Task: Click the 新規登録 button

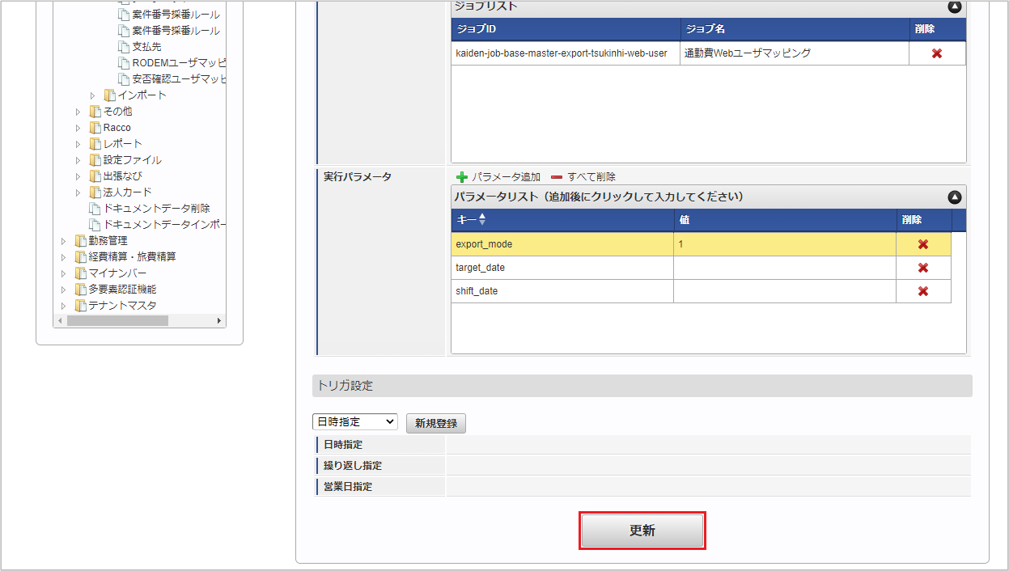Action: 436,423
